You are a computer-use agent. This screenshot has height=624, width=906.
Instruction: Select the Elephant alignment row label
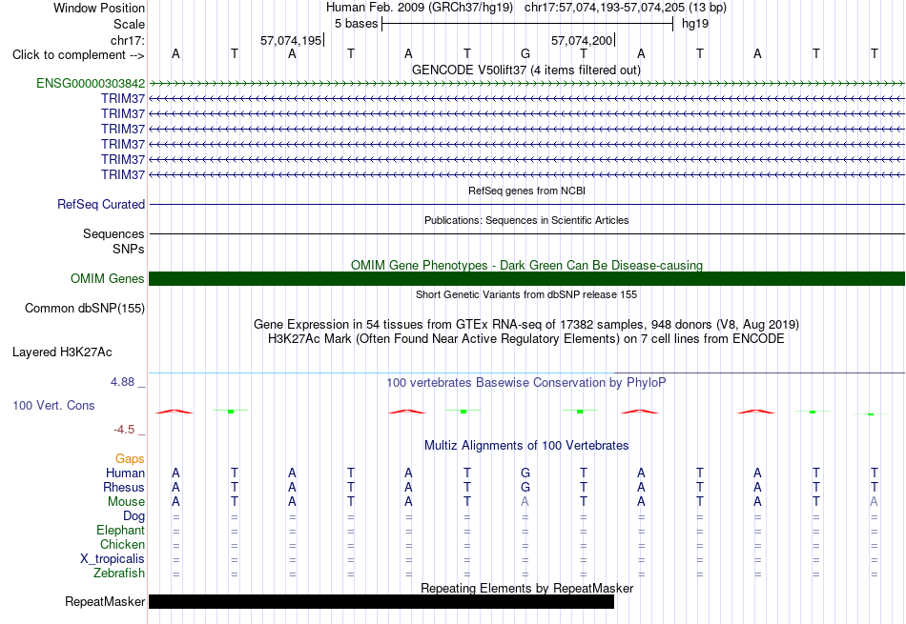click(121, 531)
